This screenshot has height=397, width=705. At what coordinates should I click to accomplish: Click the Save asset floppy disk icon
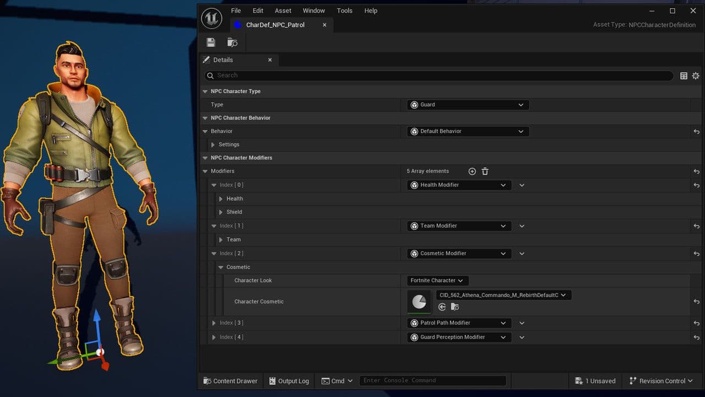click(210, 42)
